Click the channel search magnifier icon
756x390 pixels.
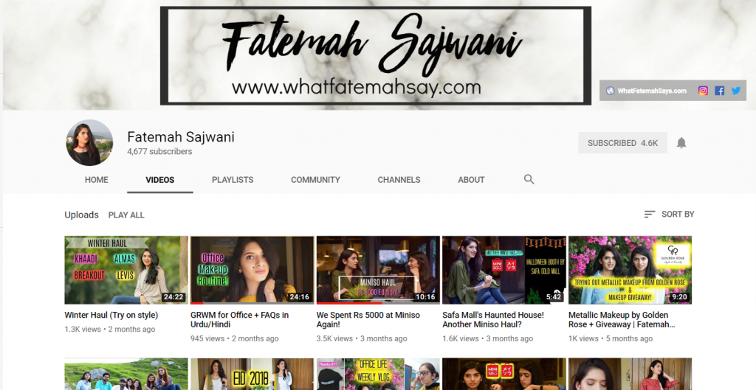[x=529, y=180]
